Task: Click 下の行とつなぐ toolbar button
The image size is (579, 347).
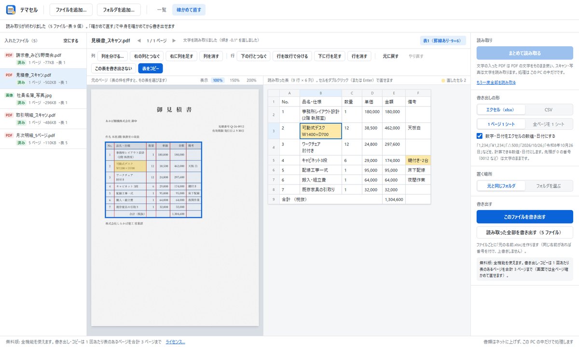Action: pos(254,56)
